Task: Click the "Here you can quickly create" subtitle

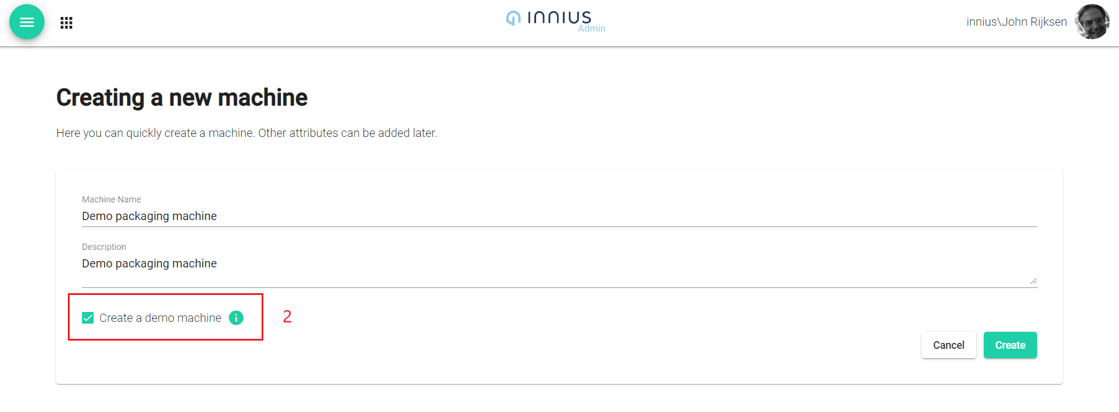Action: (x=246, y=133)
